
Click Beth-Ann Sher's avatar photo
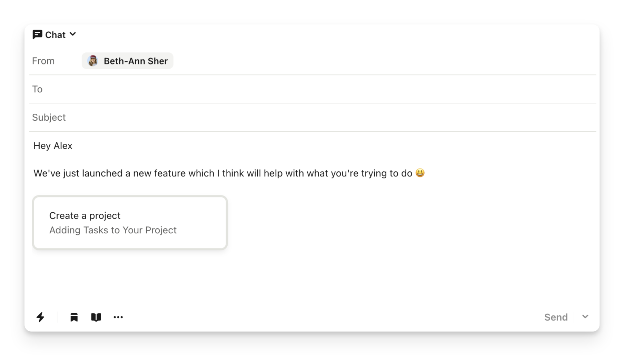(92, 61)
